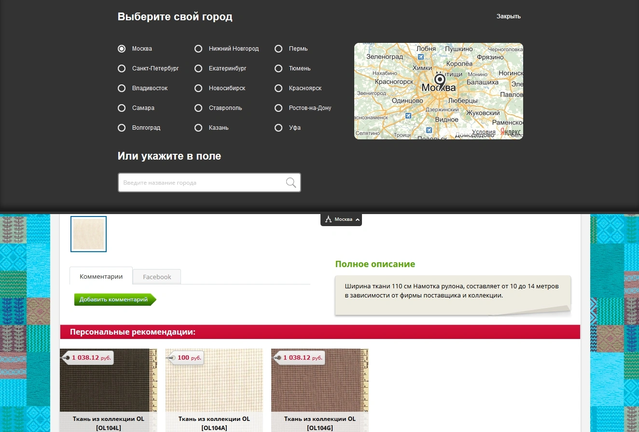The width and height of the screenshot is (639, 432).
Task: Choose Ростов-на-Дону radio button
Action: [x=278, y=108]
